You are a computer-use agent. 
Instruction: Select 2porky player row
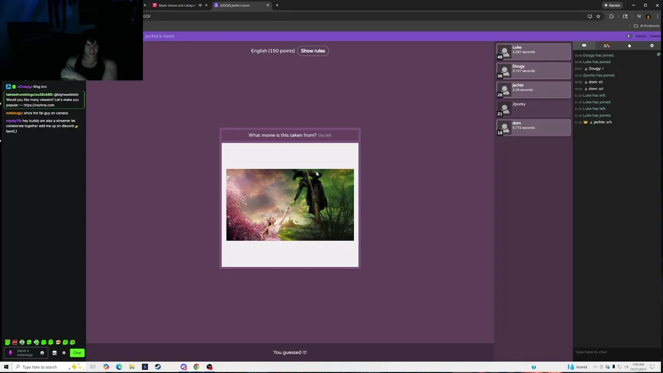[534, 109]
